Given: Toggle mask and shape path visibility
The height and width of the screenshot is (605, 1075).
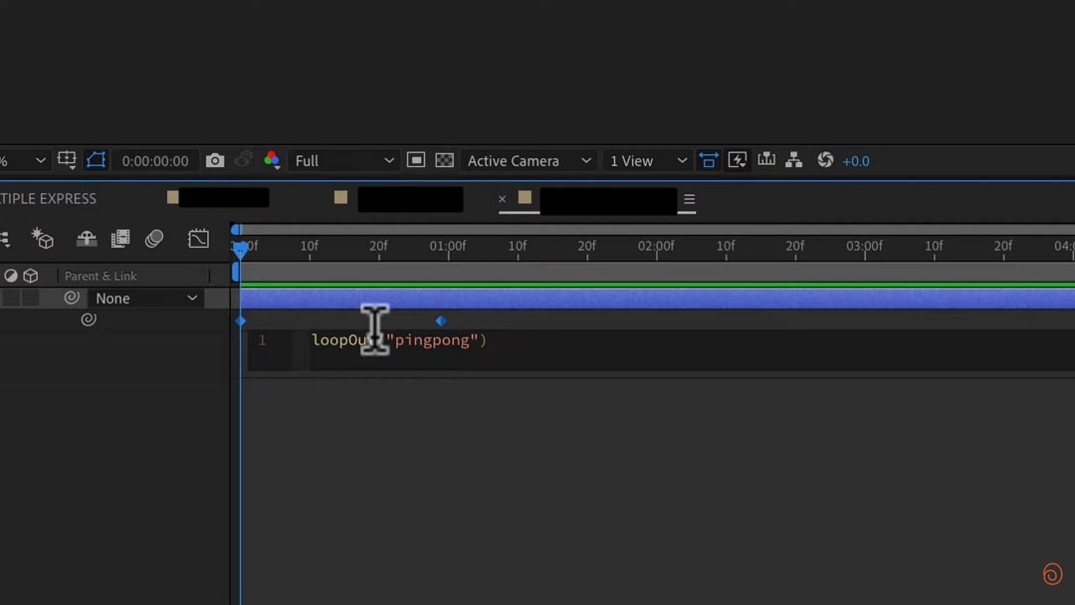Looking at the screenshot, I should 96,160.
